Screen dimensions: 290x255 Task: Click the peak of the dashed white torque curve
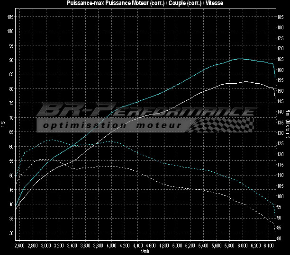coord(43,160)
